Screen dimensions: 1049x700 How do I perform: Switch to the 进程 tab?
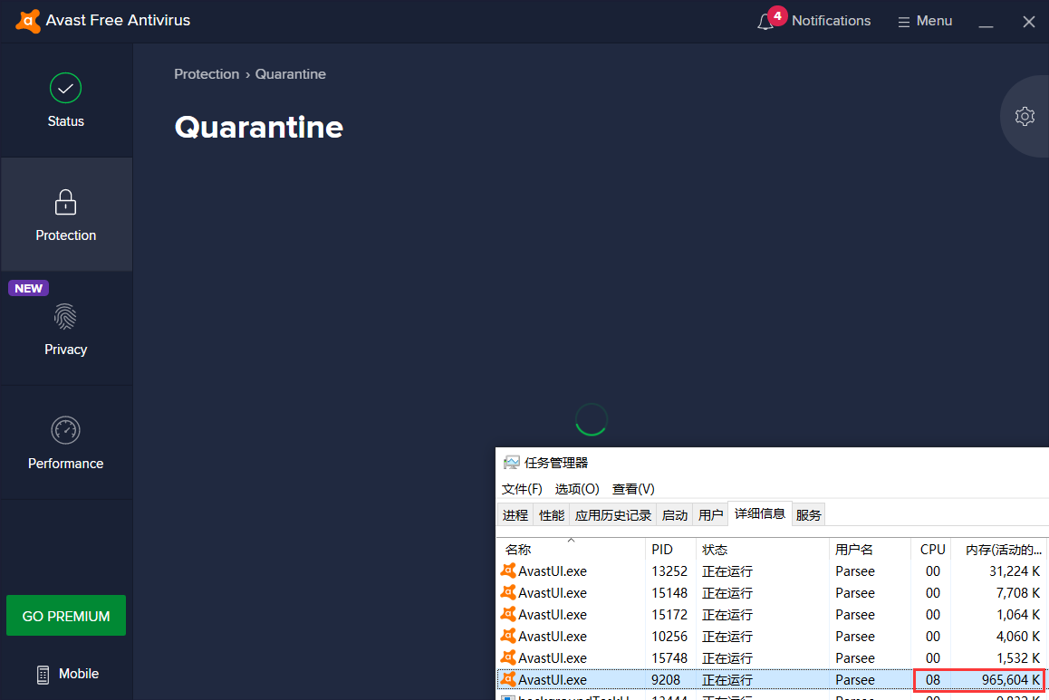pos(515,514)
